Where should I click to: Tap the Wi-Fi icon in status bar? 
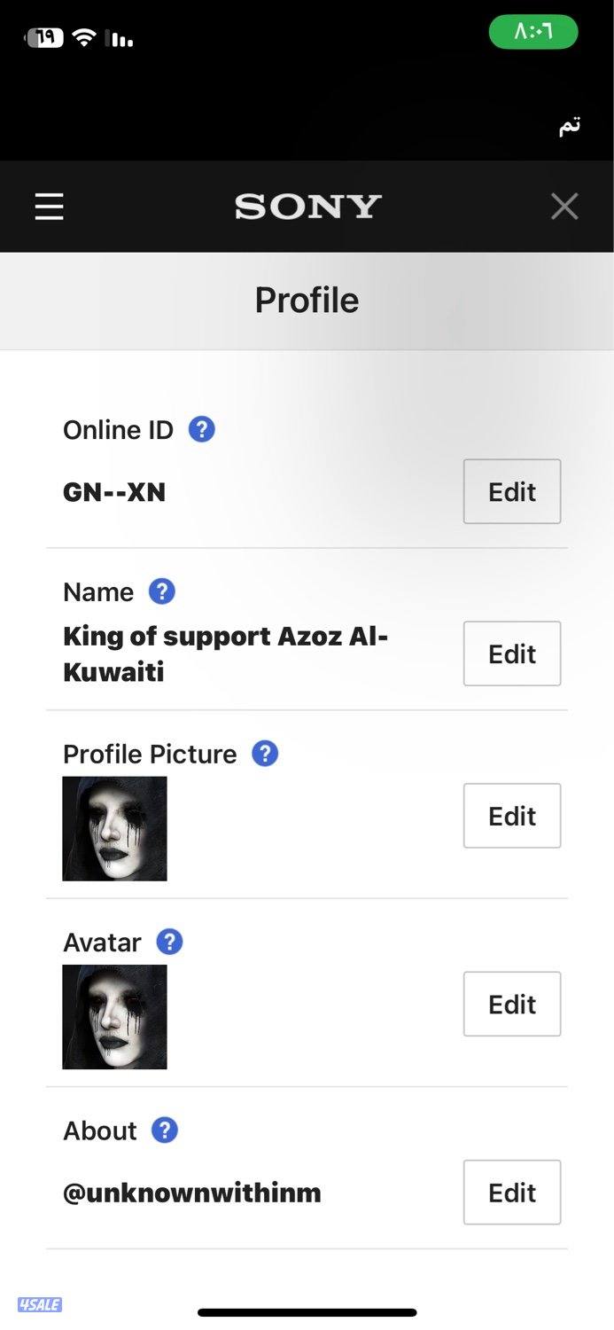point(84,38)
